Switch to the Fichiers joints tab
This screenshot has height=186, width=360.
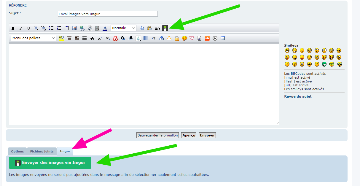(x=42, y=151)
